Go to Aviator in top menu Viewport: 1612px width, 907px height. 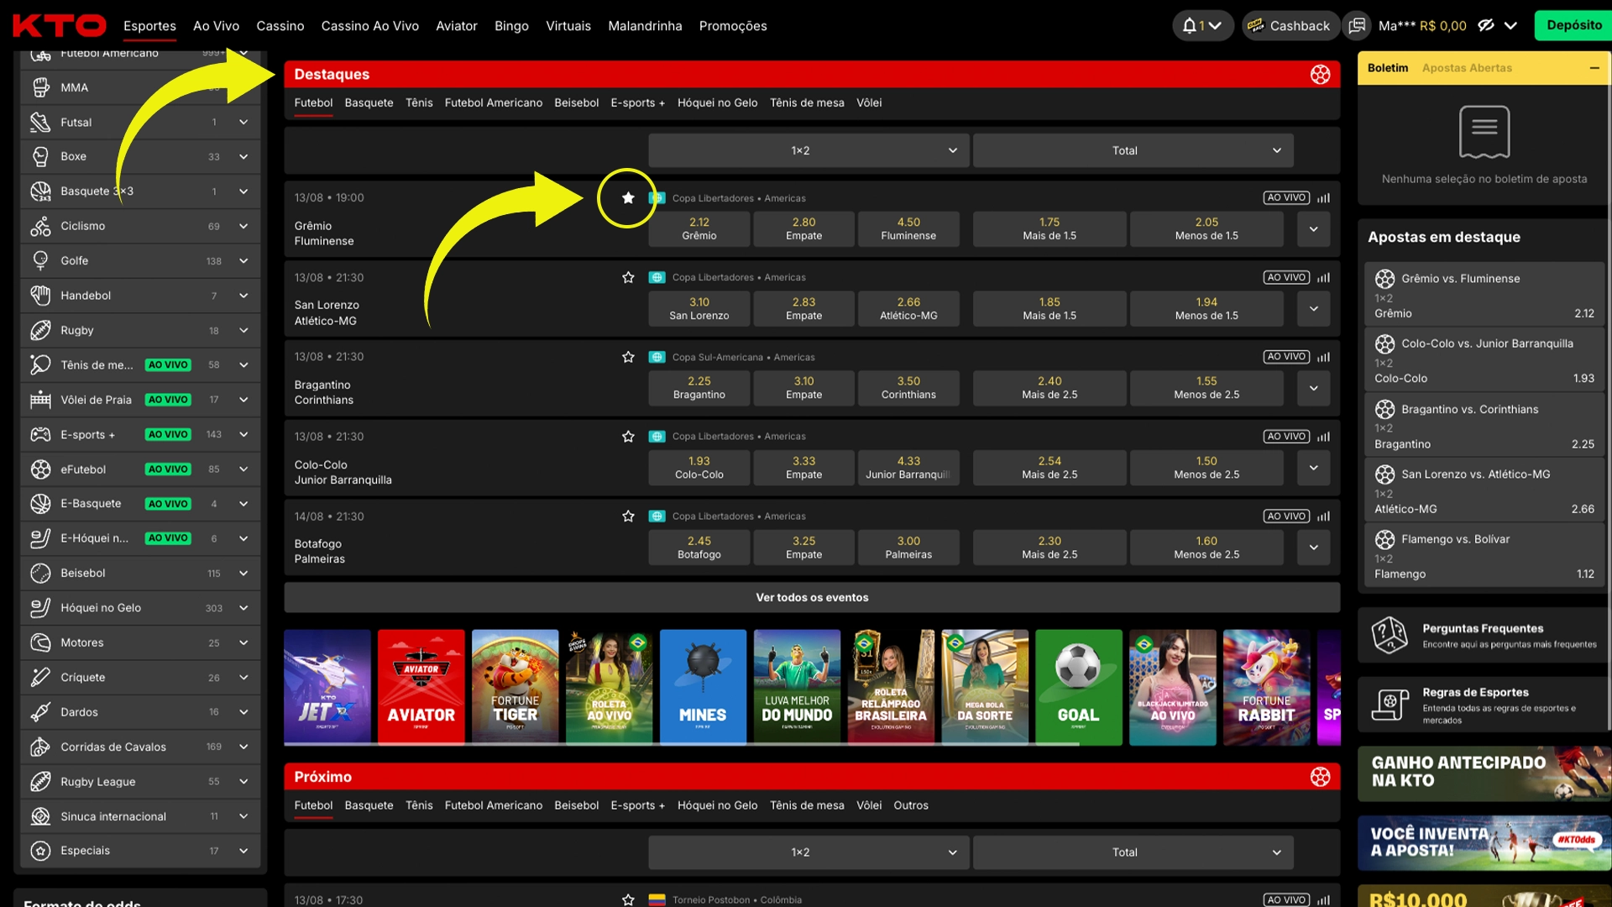pos(456,26)
